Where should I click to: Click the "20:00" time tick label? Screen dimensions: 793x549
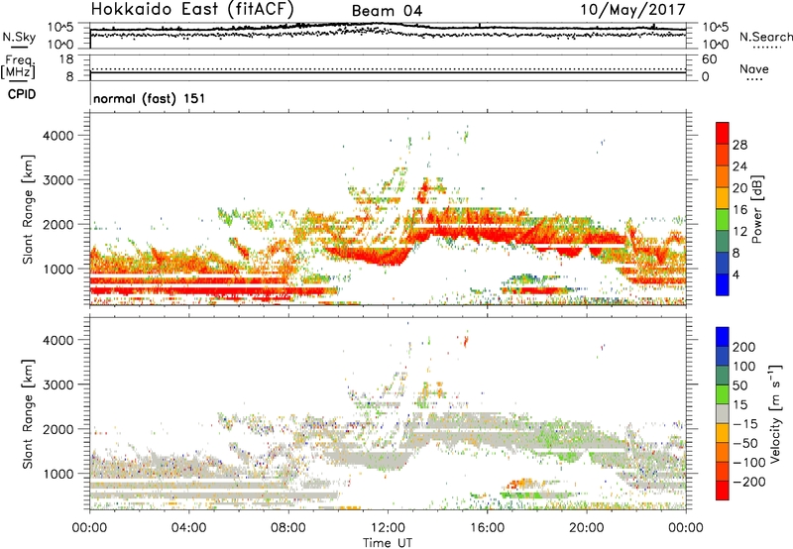586,528
